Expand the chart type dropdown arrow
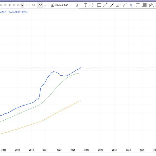The image size is (156, 156). (45, 5)
